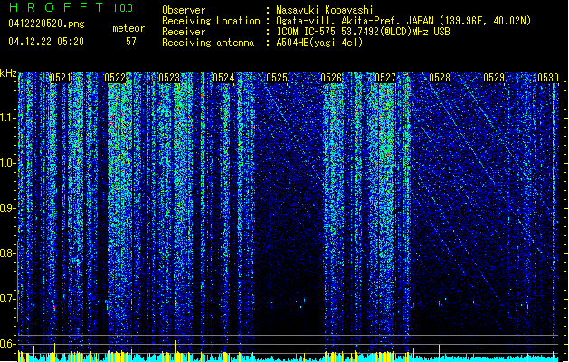The height and width of the screenshot is (362, 569).
Task: Click the 0522 time marker
Action: point(115,78)
